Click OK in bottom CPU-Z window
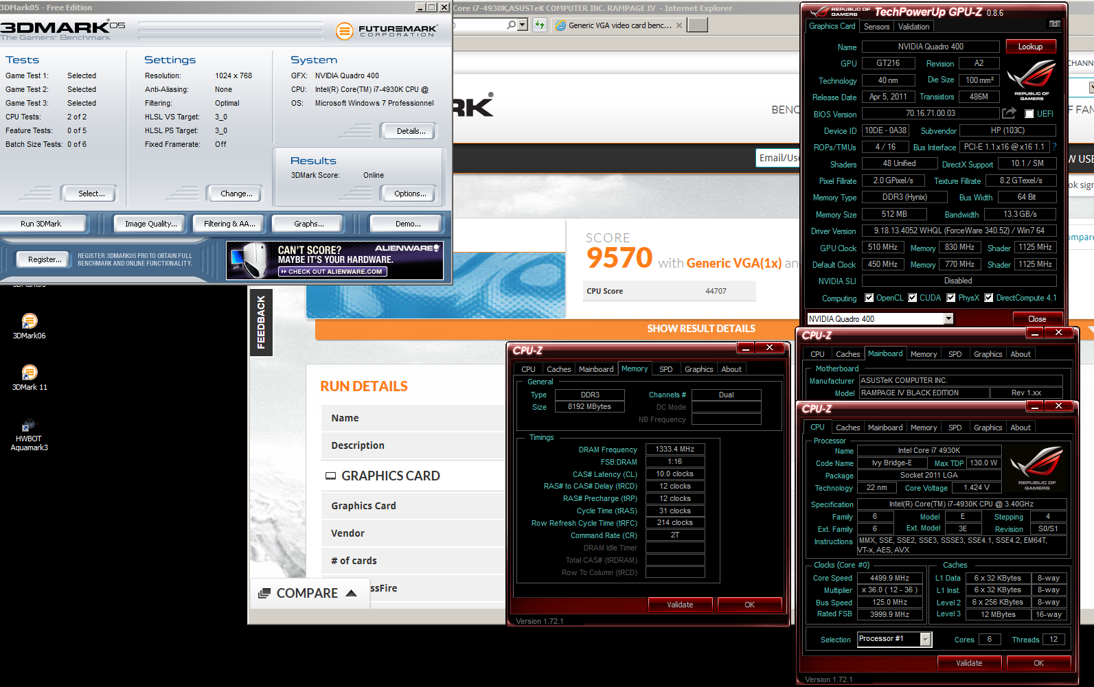 coord(1038,663)
